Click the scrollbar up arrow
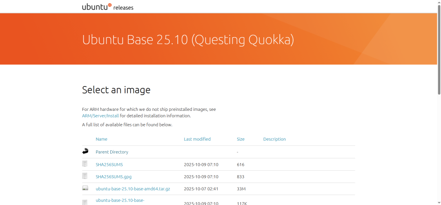The height and width of the screenshot is (205, 441). tap(439, 2)
